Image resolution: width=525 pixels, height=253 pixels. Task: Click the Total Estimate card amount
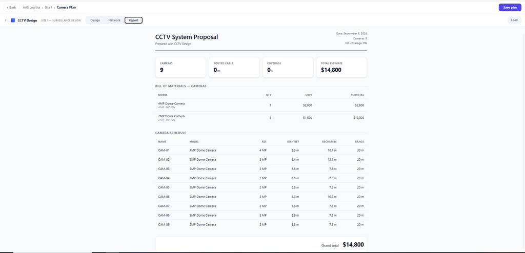[x=331, y=70]
